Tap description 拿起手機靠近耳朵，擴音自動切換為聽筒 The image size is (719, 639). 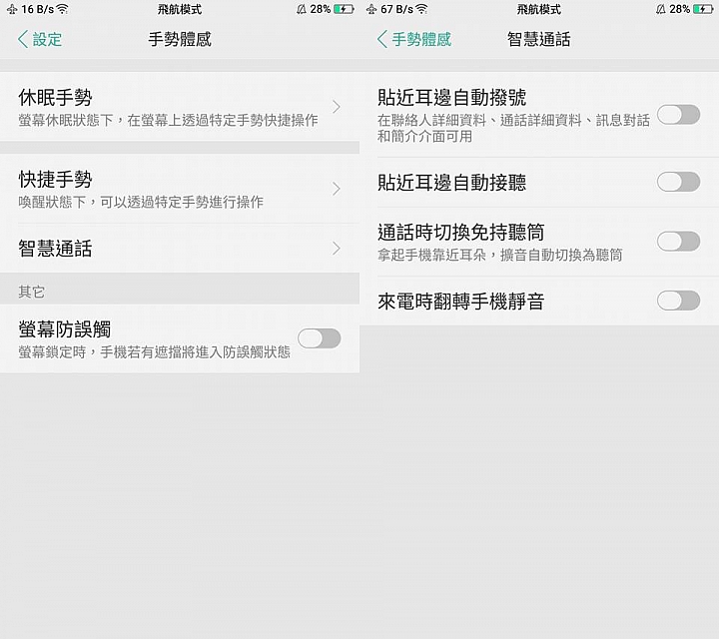pos(500,255)
